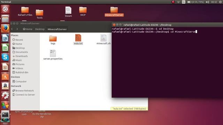Screen dimensions: 223x125
Task: Select the MCP desktop folder
Action: click(x=83, y=11)
